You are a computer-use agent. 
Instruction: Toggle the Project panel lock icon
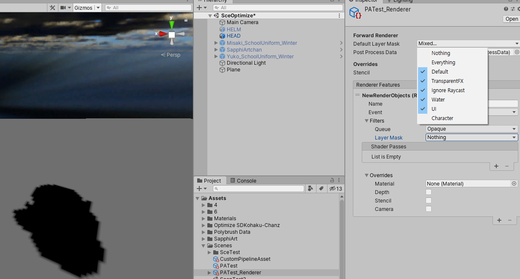point(332,180)
